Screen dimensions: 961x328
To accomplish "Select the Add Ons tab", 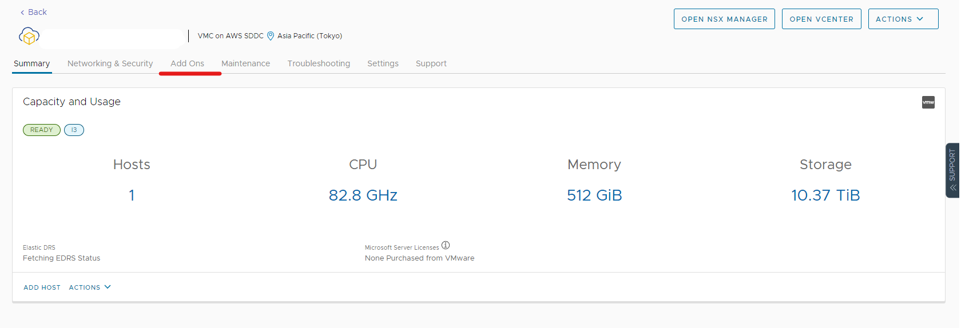I will pos(187,63).
